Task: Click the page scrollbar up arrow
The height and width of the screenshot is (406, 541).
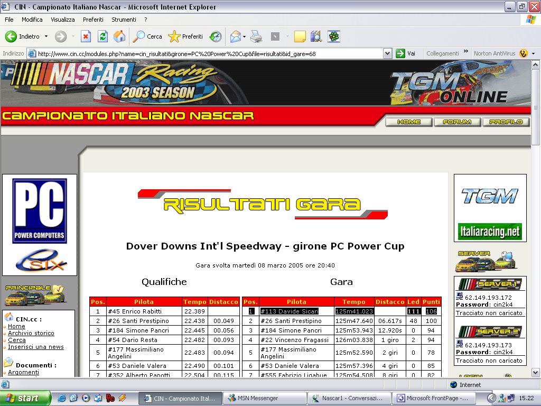Action: click(x=536, y=64)
